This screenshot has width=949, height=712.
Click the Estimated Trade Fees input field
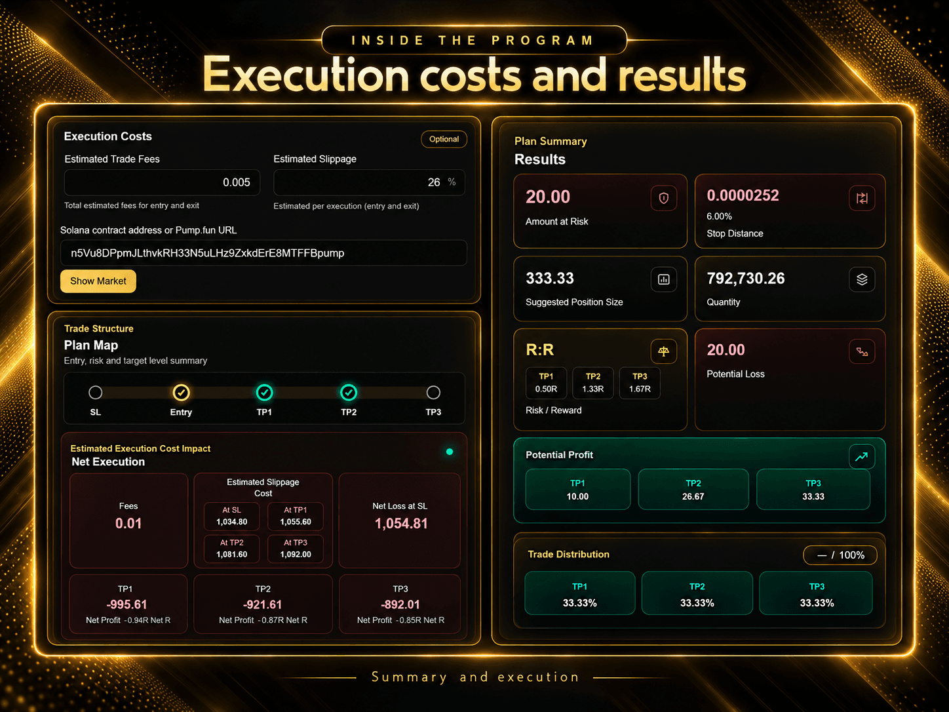click(x=162, y=182)
